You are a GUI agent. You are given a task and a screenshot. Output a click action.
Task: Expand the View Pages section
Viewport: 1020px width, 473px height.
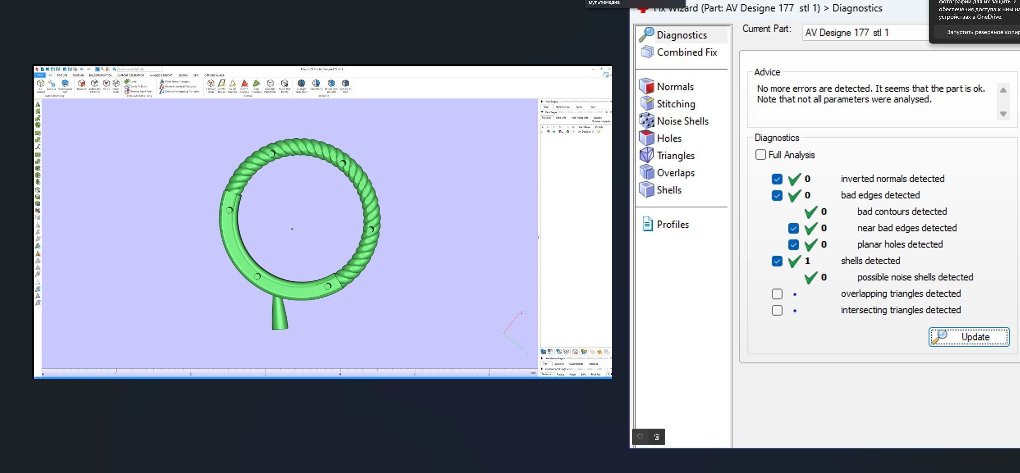tap(542, 101)
